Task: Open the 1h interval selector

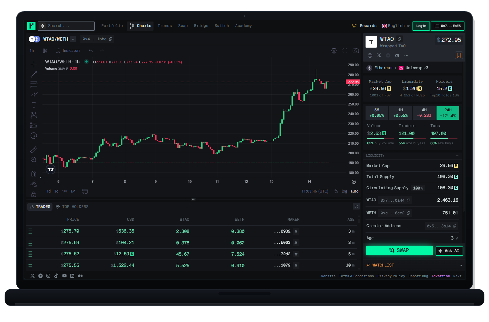Action: click(32, 51)
